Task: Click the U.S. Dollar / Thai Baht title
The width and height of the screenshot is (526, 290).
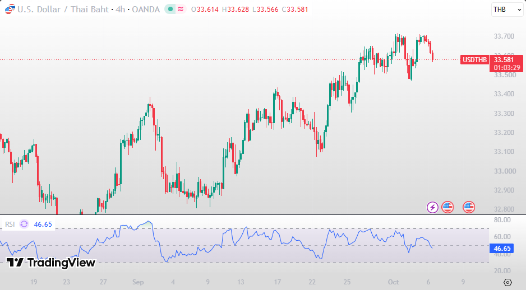Action: tap(63, 10)
